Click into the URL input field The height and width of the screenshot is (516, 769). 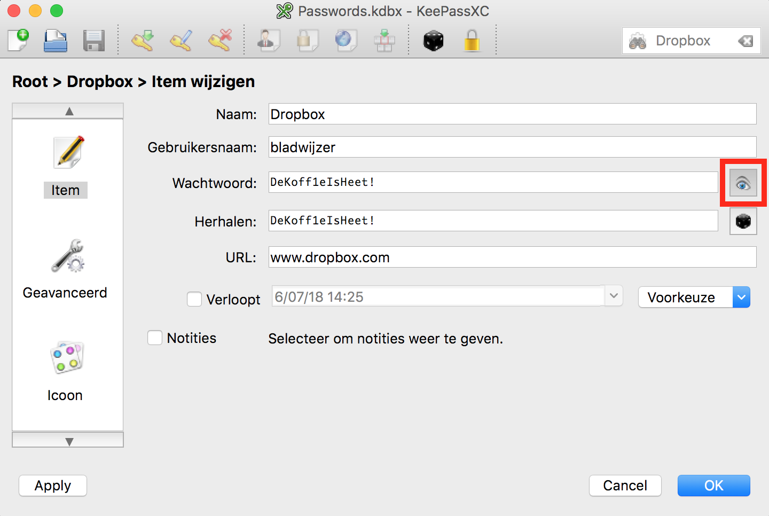pos(512,257)
